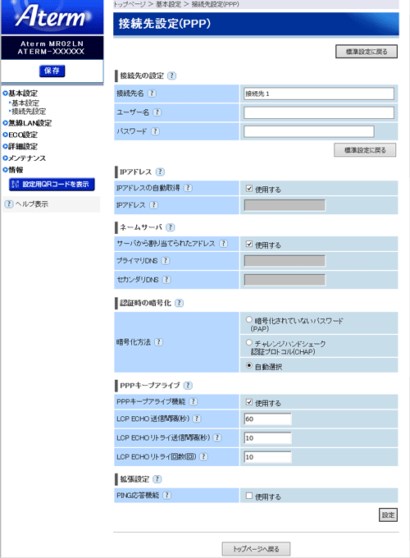Click the Aterm logo
410x558 pixels.
tap(52, 16)
